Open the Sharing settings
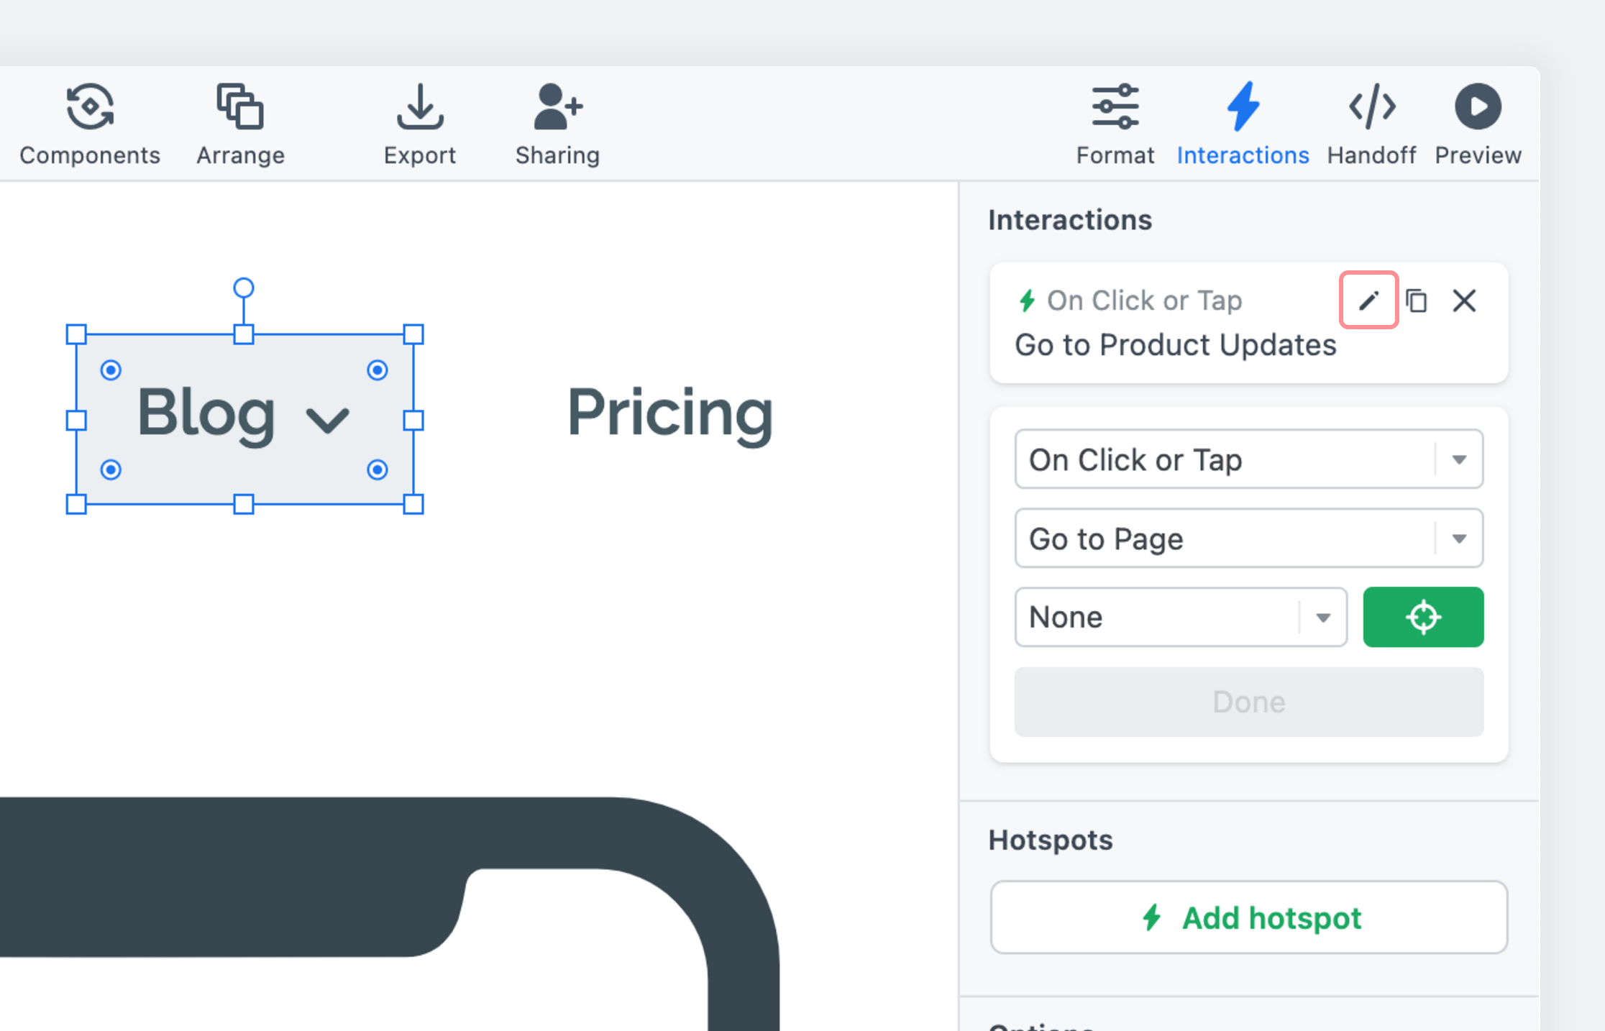 point(557,124)
